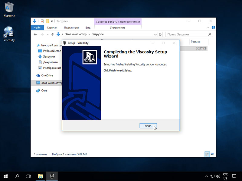Open the Action Center notifications icon
The image size is (242, 181).
click(x=234, y=176)
